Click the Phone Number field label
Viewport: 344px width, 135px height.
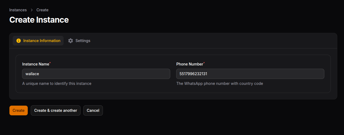coord(190,64)
